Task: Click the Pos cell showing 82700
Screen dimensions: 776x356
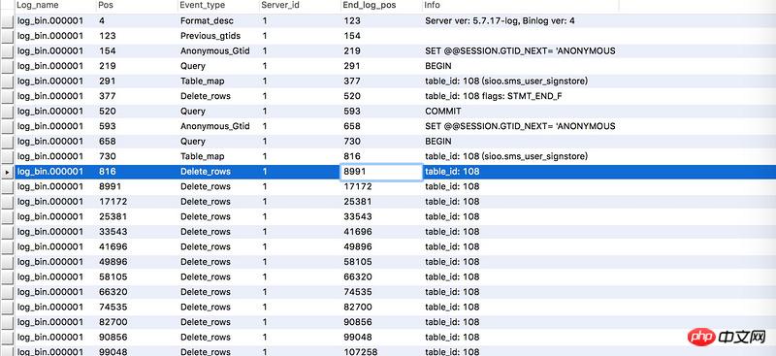Action: 137,322
